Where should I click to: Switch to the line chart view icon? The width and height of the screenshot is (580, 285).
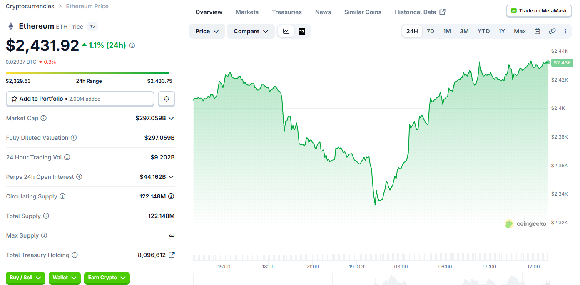(x=286, y=31)
